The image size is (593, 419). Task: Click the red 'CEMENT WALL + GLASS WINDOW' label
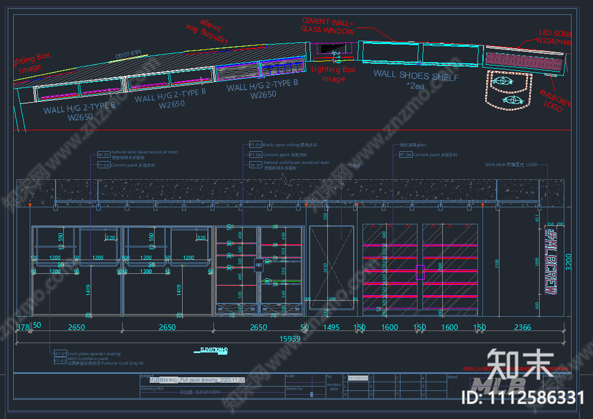coord(327,26)
